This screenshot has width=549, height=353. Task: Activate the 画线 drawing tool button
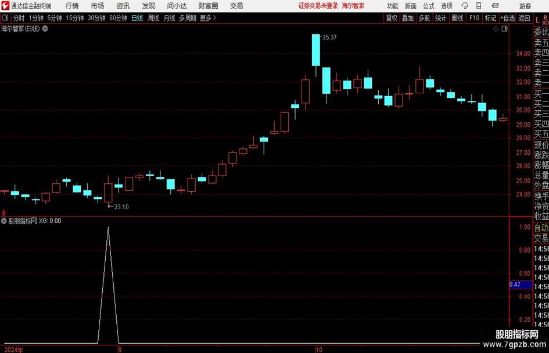(x=458, y=18)
